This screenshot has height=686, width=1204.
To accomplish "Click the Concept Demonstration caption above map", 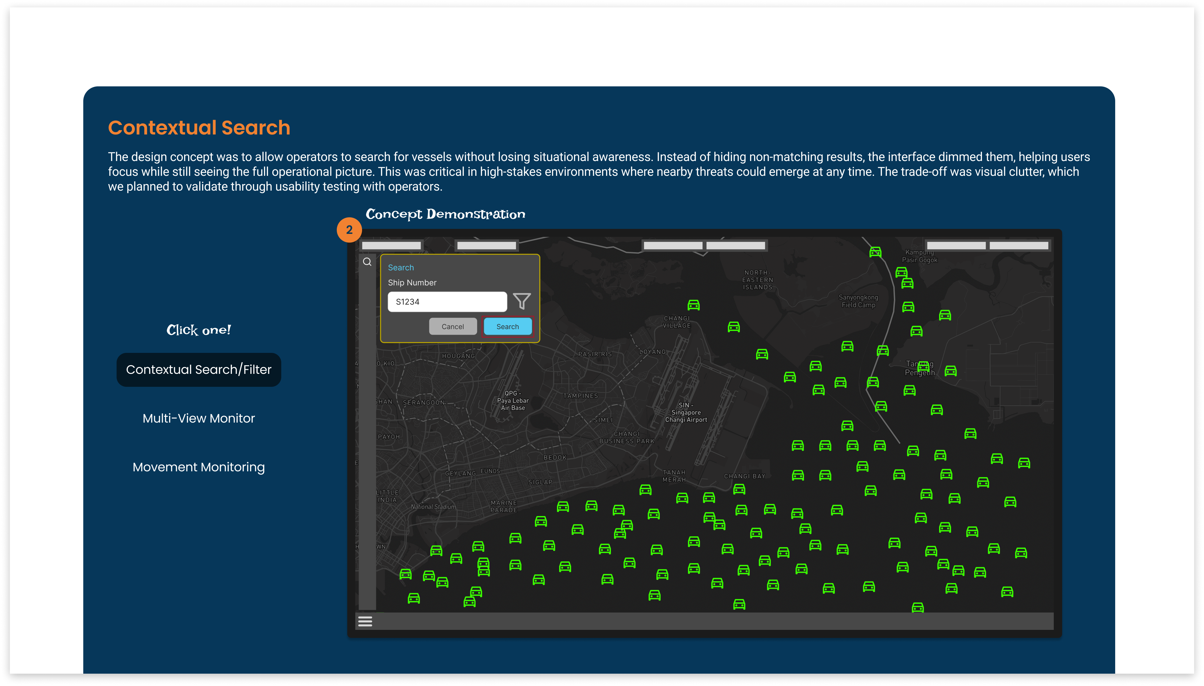I will 445,214.
